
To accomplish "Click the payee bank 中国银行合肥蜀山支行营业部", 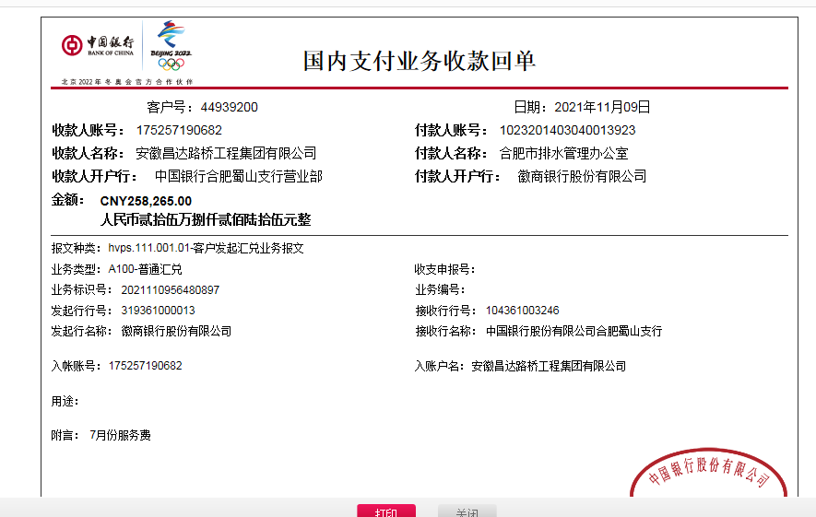I will pyautogui.click(x=238, y=176).
